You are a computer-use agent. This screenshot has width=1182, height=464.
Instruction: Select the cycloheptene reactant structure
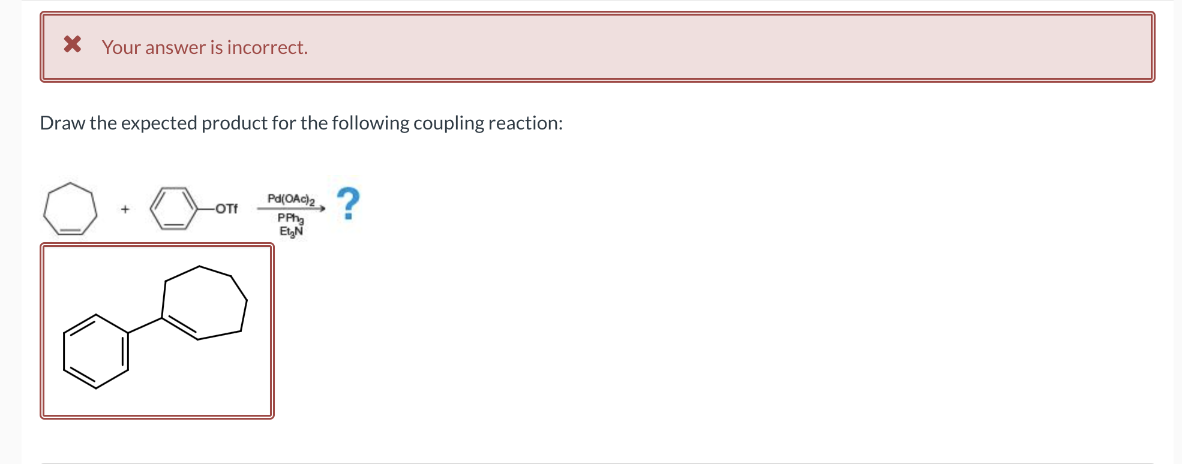[71, 209]
